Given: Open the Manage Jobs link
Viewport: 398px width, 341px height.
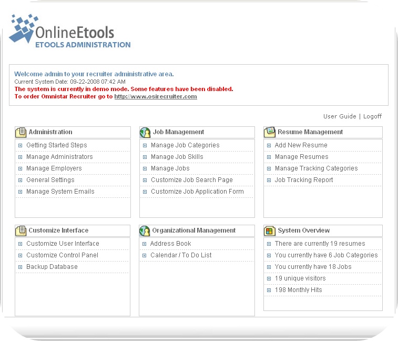Looking at the screenshot, I should (170, 168).
